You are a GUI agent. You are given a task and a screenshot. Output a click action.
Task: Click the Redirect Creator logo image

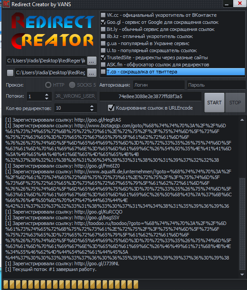[53, 31]
